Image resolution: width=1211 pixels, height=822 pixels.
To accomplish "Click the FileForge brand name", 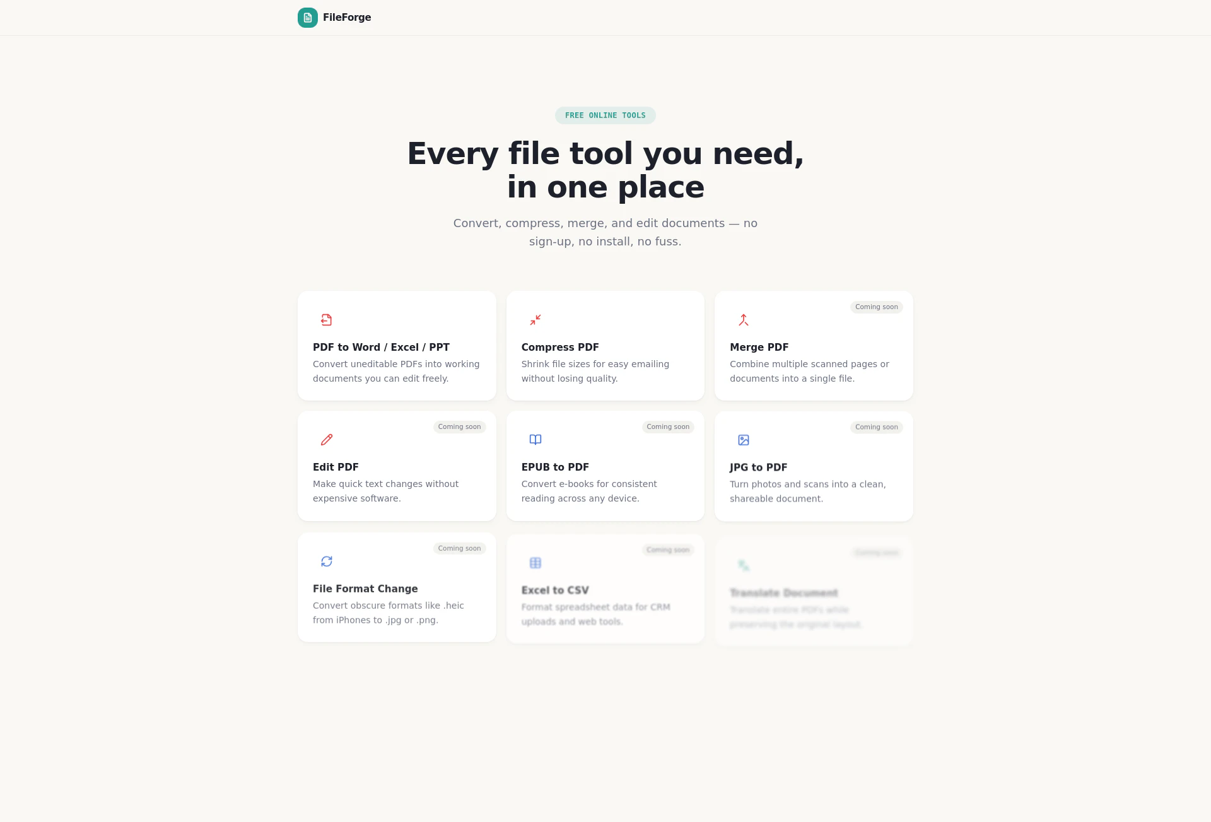I will coord(346,18).
